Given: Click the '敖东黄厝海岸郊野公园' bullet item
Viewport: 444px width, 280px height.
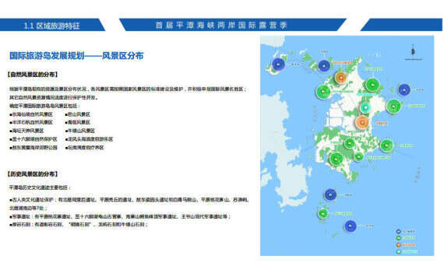Looking at the screenshot, I should pos(33,147).
